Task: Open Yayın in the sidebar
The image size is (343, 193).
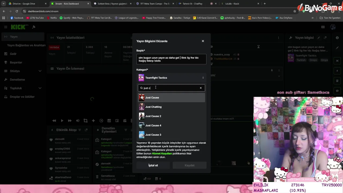Action: tap(23, 37)
